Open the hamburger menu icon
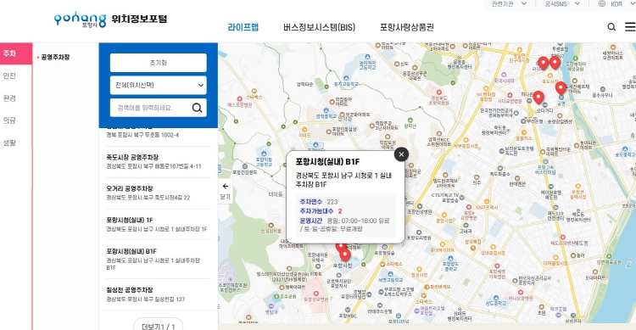The height and width of the screenshot is (330, 636). 630,27
